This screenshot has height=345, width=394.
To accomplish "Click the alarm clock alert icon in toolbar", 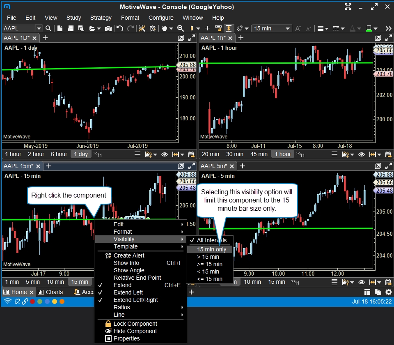I will click(x=153, y=28).
